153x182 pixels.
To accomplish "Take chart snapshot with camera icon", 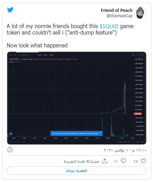I will 142,55.
